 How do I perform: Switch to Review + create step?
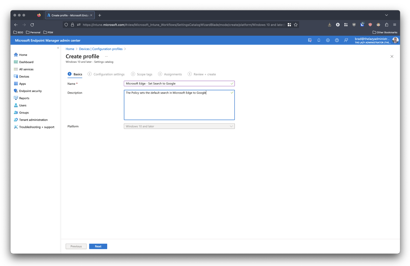202,74
